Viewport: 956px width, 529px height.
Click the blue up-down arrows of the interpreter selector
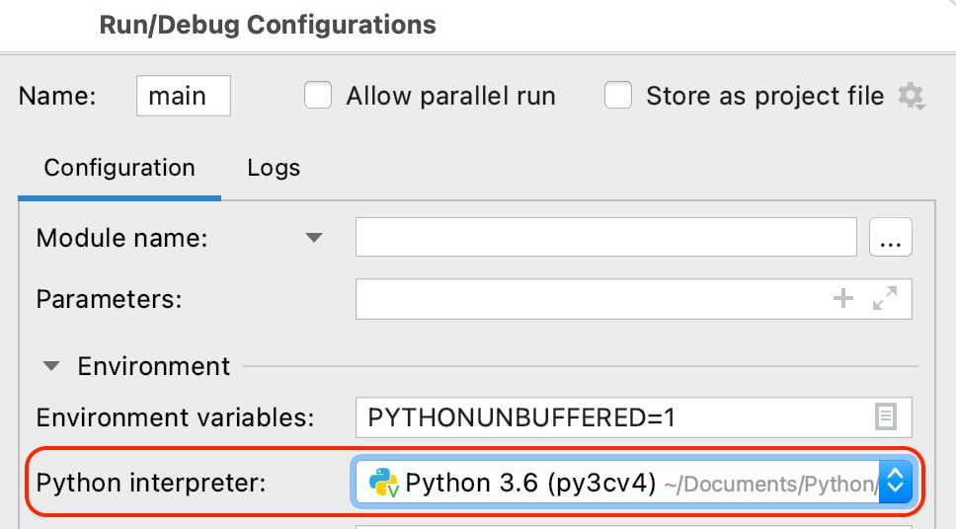pos(895,483)
